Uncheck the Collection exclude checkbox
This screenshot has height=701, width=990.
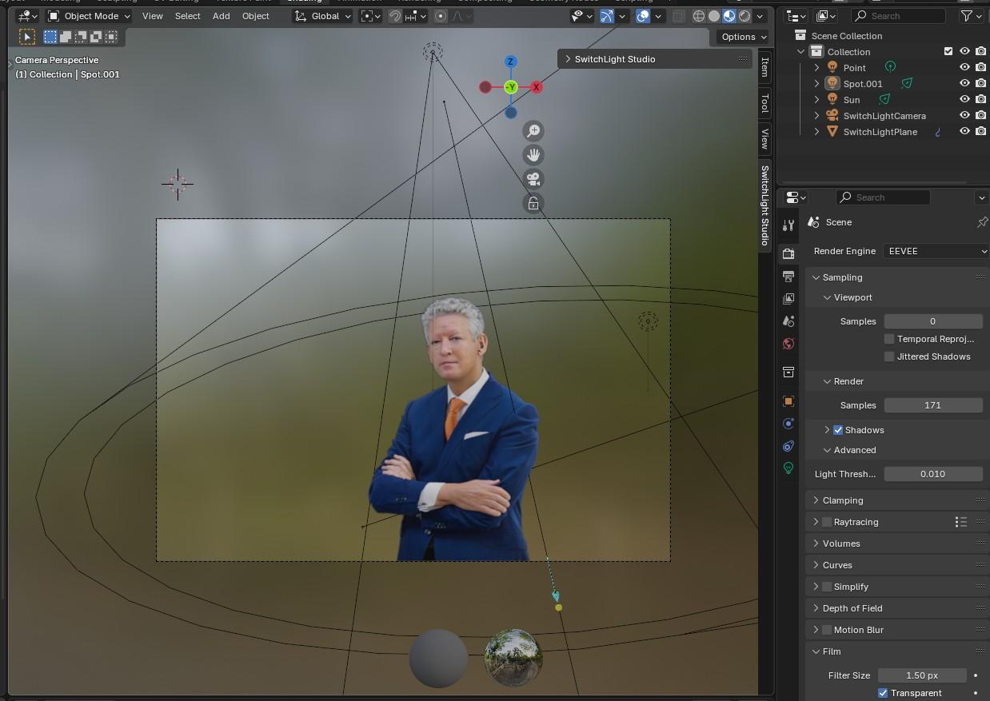coord(948,52)
